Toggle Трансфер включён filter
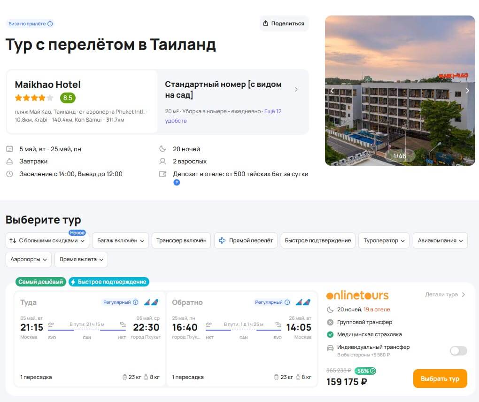479x402 pixels. [x=181, y=241]
